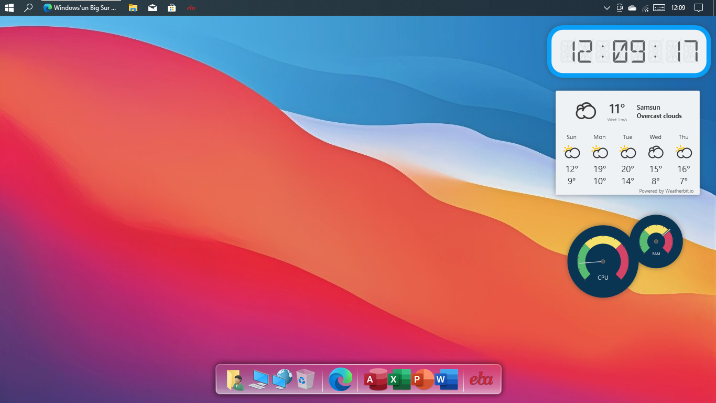716x403 pixels.
Task: Start PowerPoint from the dock
Action: [x=422, y=379]
